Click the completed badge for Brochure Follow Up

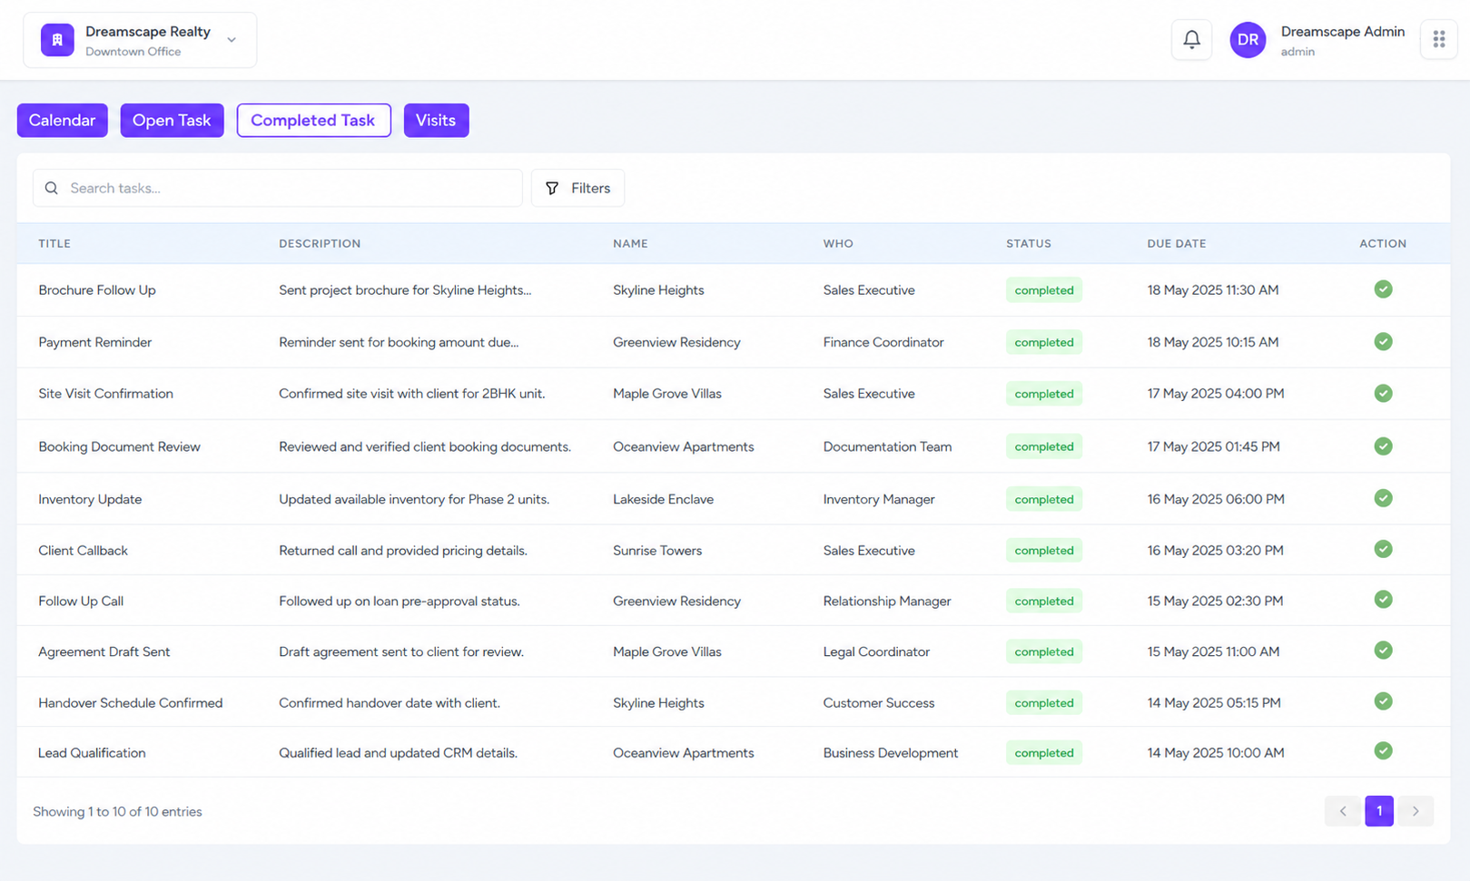[x=1044, y=290]
